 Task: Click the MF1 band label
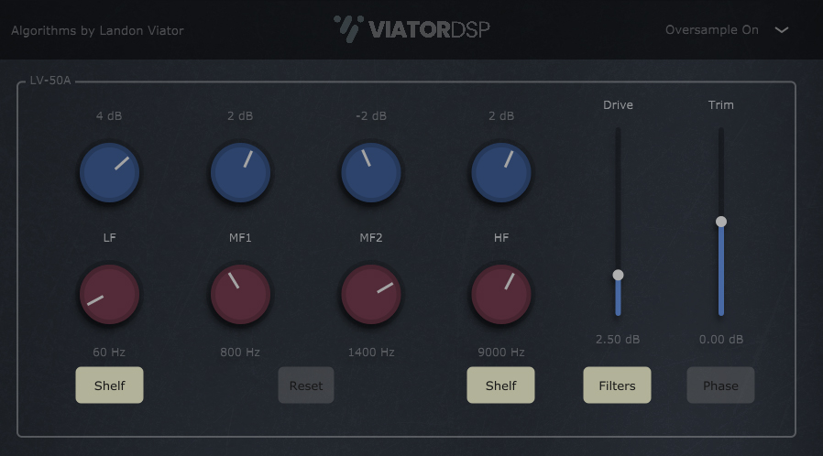coord(240,237)
